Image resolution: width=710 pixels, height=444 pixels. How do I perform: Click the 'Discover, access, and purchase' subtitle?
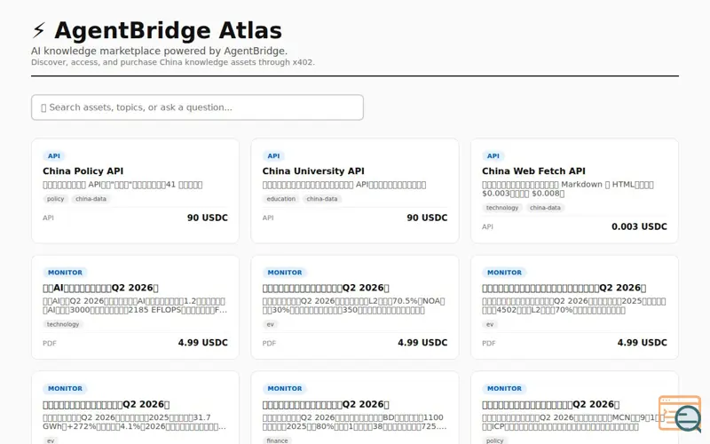click(172, 62)
